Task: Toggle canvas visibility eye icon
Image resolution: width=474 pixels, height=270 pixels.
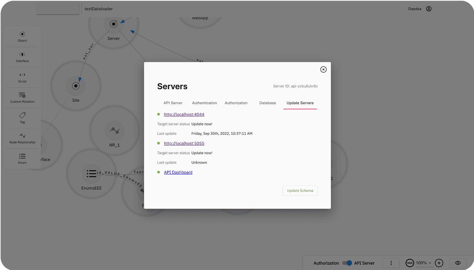Action: (x=458, y=263)
